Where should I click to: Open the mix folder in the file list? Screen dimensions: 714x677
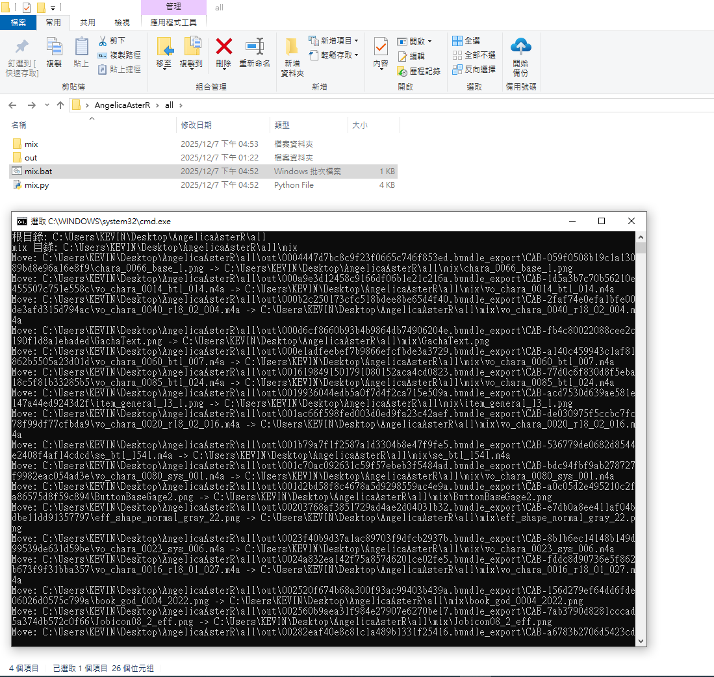coord(31,144)
